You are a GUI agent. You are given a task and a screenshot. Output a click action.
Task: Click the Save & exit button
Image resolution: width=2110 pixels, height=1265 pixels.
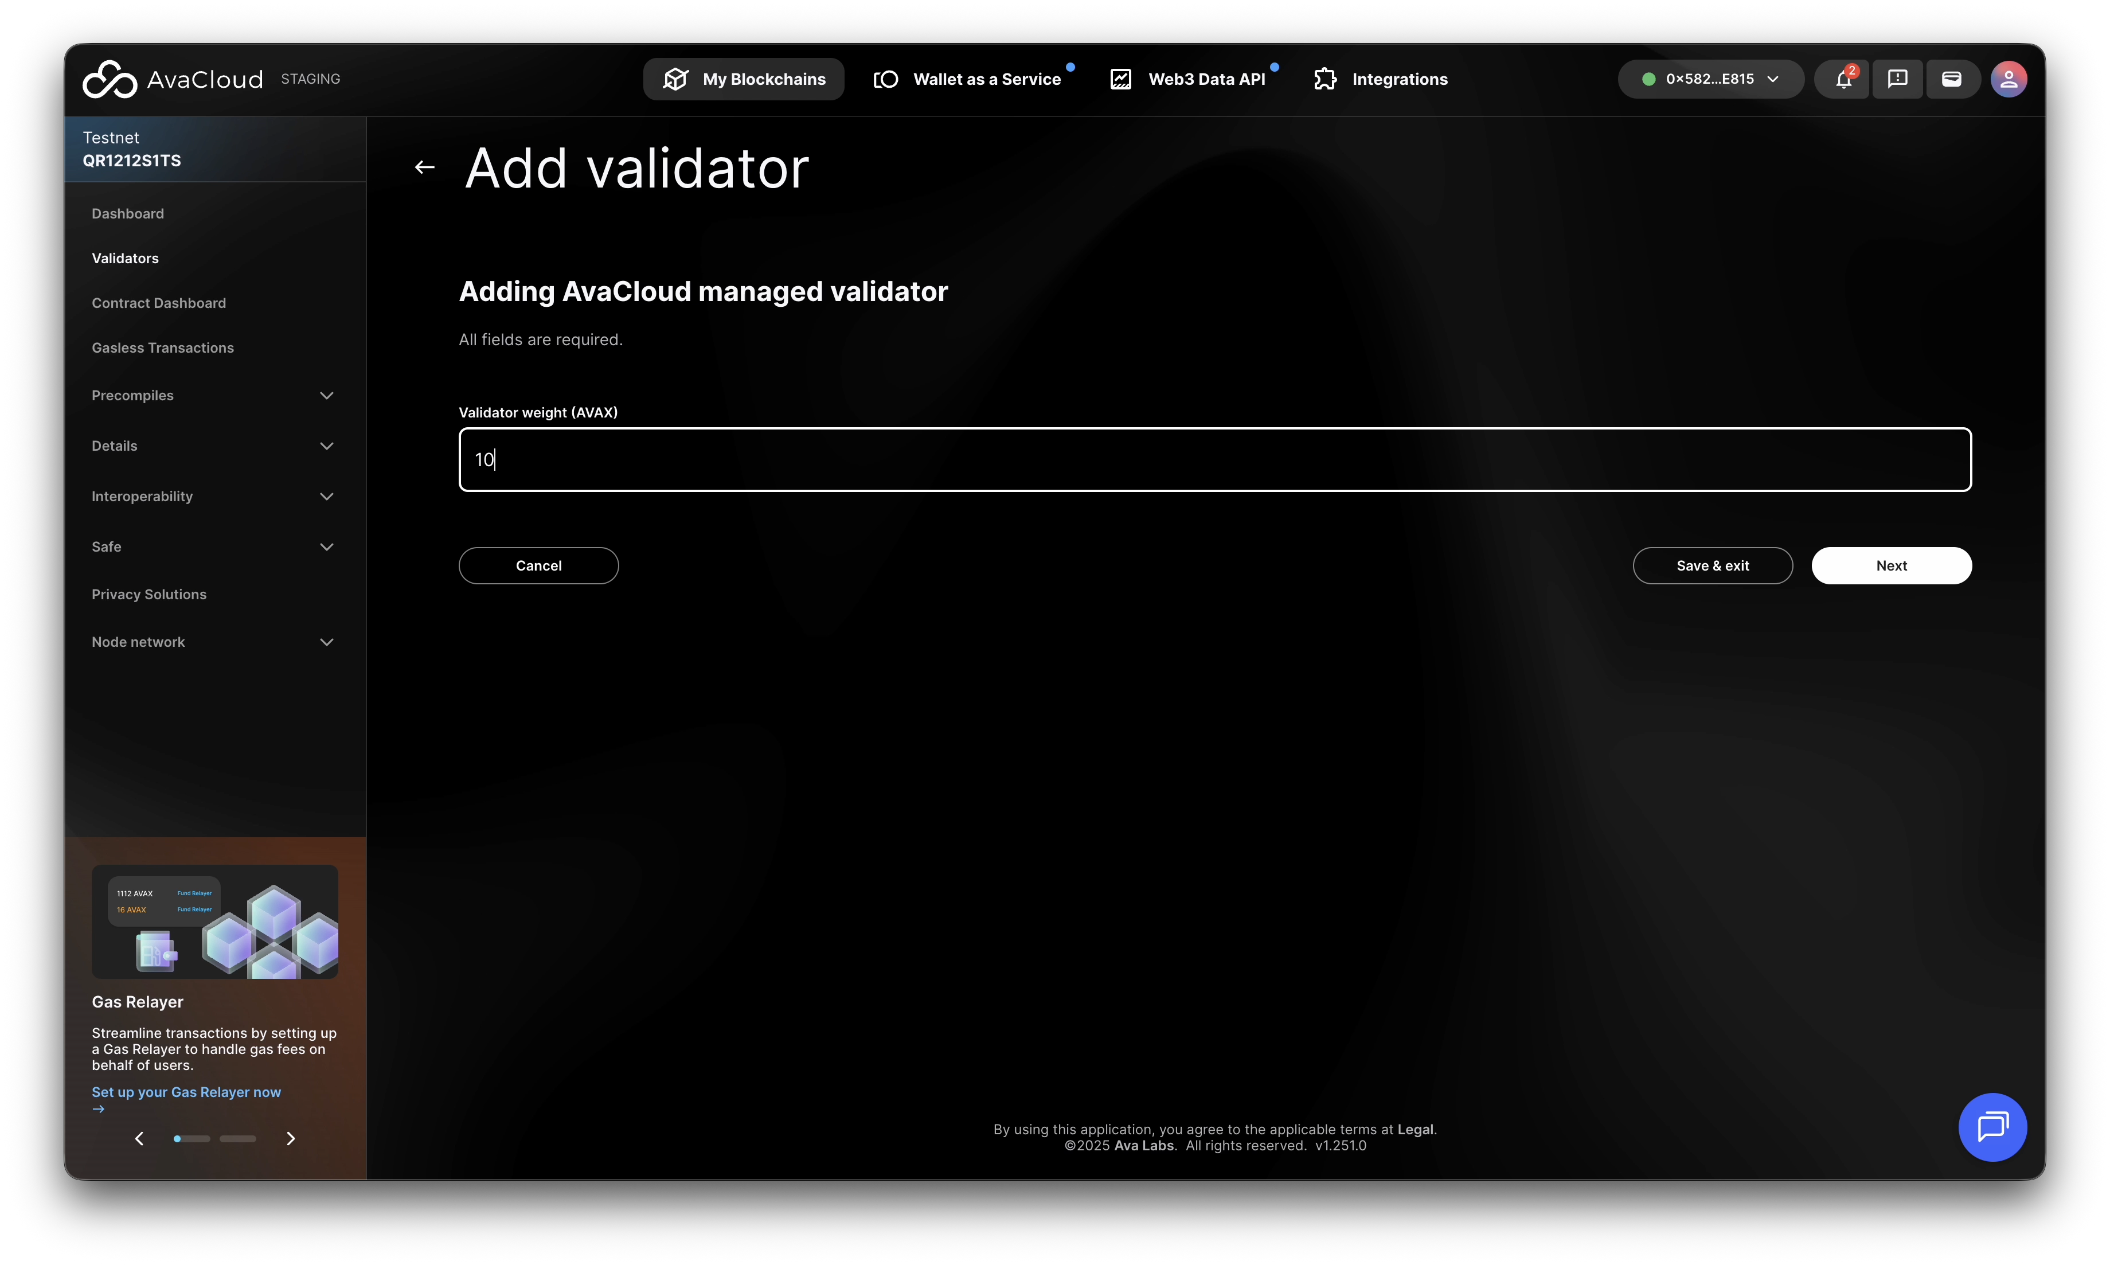(1712, 566)
